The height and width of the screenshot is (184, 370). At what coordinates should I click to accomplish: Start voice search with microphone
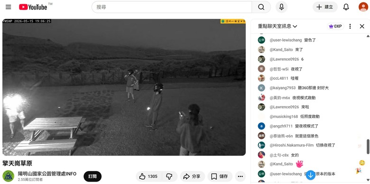click(281, 7)
